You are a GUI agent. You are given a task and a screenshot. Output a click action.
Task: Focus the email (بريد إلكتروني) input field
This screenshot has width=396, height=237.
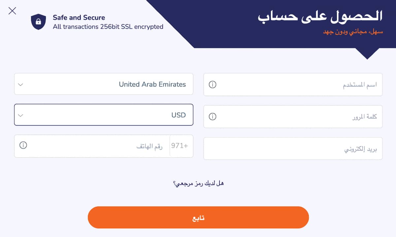[x=293, y=149]
